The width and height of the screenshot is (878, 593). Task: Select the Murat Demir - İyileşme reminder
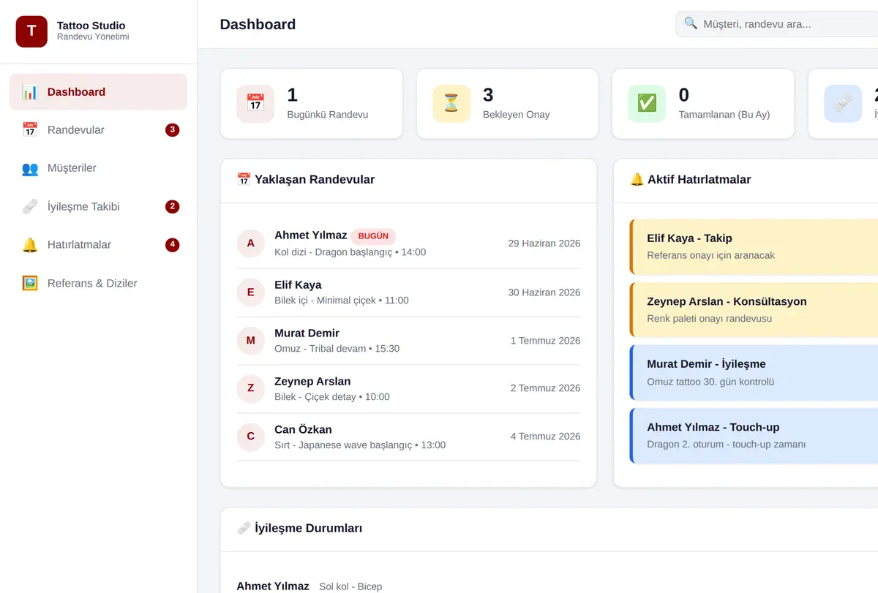coord(754,373)
